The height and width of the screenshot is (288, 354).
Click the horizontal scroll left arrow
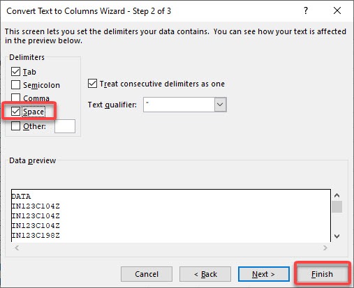17,248
